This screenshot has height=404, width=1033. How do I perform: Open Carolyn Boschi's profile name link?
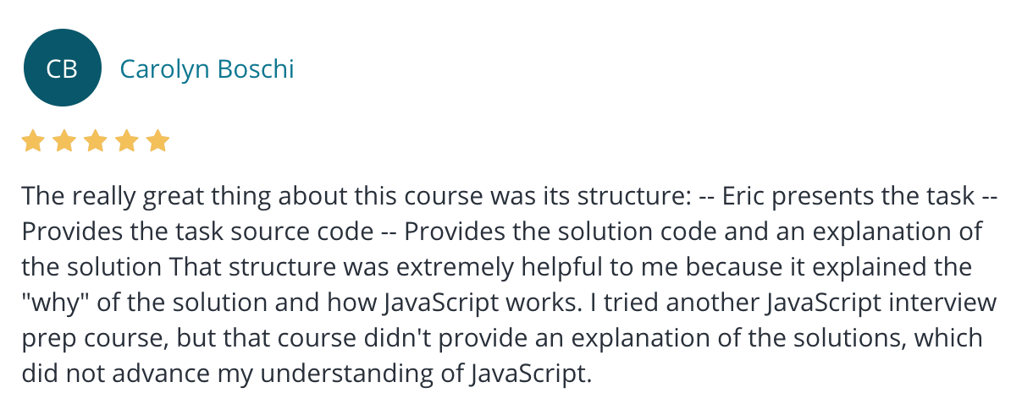[207, 68]
